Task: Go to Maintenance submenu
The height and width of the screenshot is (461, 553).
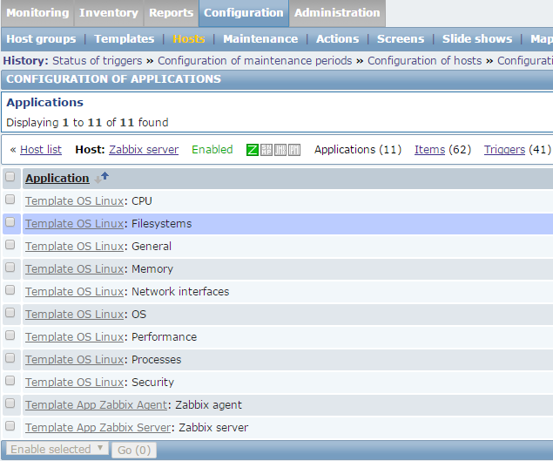Action: (x=260, y=39)
